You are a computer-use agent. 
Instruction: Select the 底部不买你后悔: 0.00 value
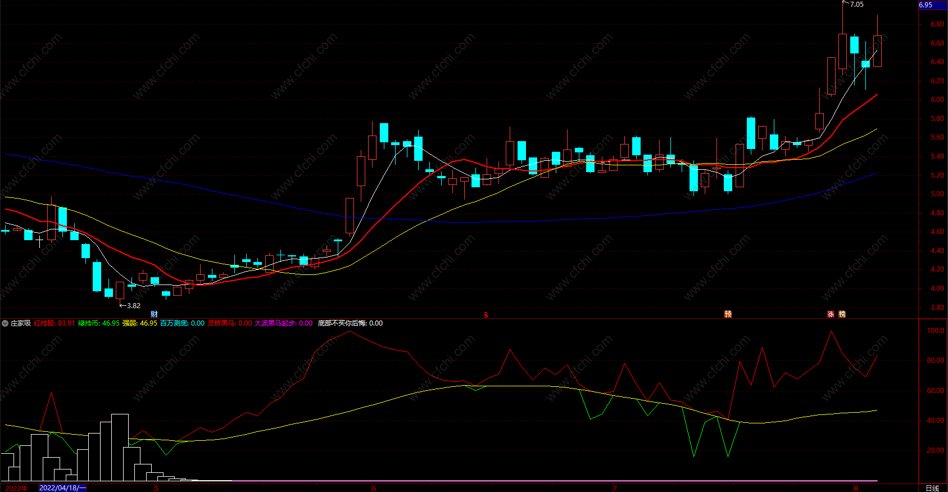350,323
